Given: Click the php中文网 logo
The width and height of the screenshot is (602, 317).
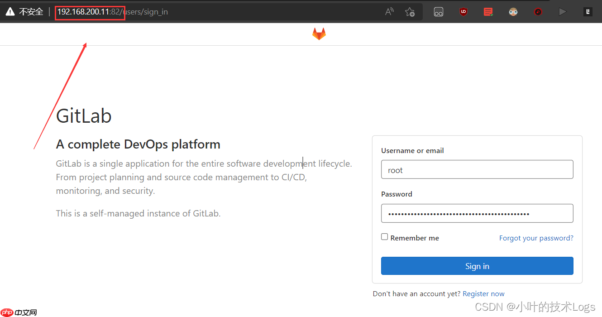Looking at the screenshot, I should tap(19, 312).
